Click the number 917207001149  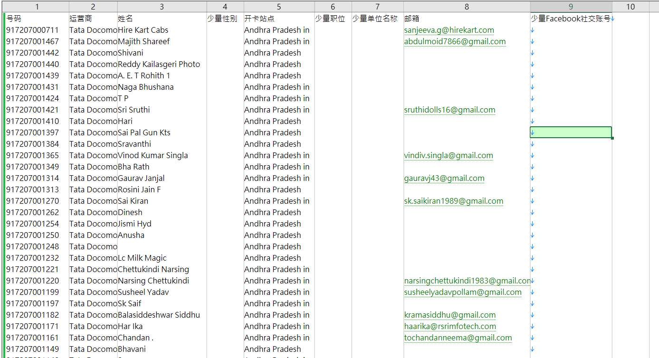(x=33, y=349)
